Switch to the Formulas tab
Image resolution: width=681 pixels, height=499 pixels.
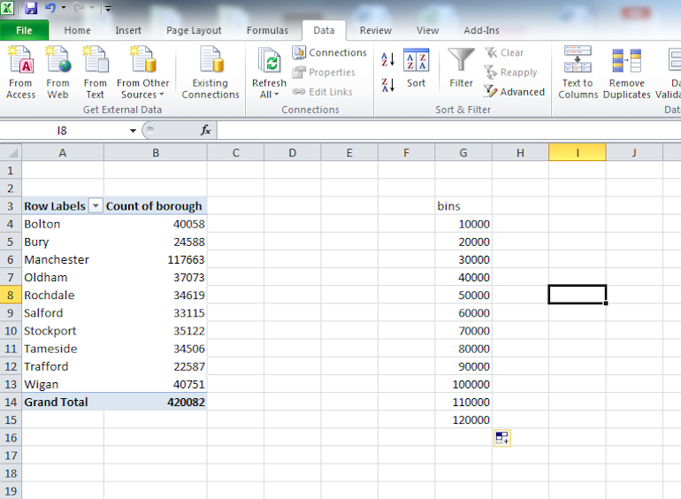pos(267,30)
